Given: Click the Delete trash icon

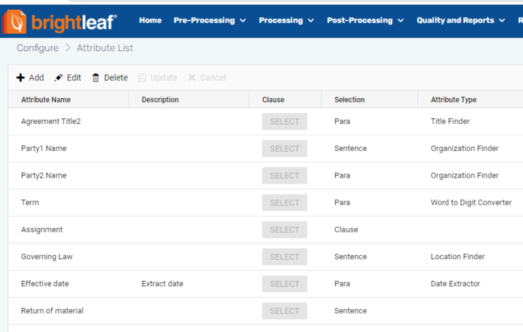Looking at the screenshot, I should tap(96, 78).
